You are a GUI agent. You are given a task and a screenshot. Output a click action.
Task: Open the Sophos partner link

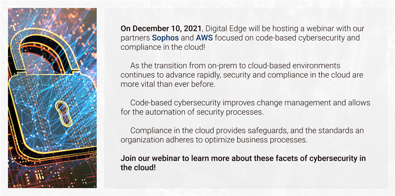pyautogui.click(x=165, y=38)
